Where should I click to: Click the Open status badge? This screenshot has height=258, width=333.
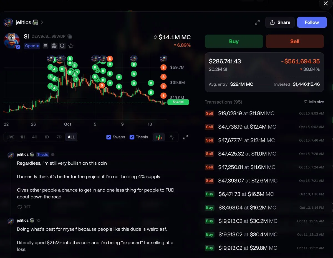click(x=32, y=46)
